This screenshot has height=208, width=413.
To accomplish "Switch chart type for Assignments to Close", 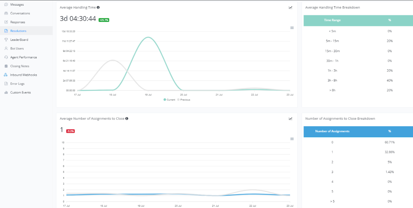I will 291,119.
